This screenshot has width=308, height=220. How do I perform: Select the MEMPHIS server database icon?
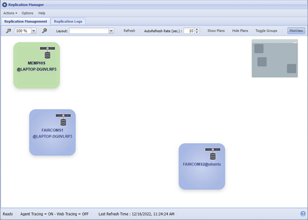[47, 53]
